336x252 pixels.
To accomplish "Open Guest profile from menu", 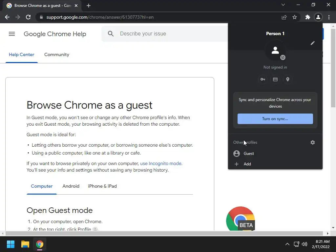I will coord(275,154).
